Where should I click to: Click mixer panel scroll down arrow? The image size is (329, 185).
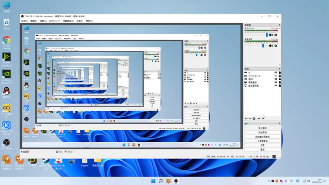280,65
